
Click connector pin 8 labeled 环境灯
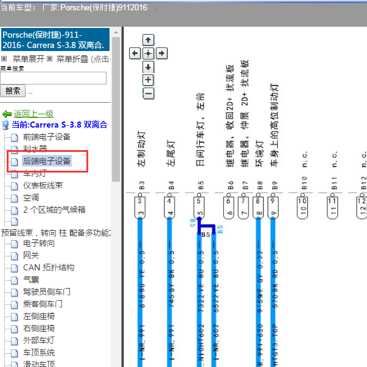(x=258, y=207)
